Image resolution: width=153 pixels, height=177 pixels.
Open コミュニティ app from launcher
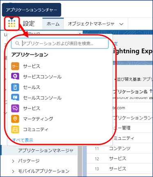coord(36,129)
